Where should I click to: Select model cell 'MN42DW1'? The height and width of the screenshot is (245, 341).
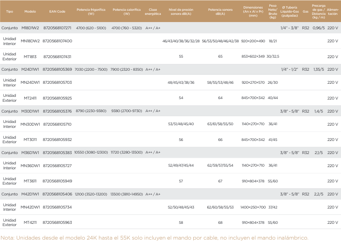click(30, 207)
